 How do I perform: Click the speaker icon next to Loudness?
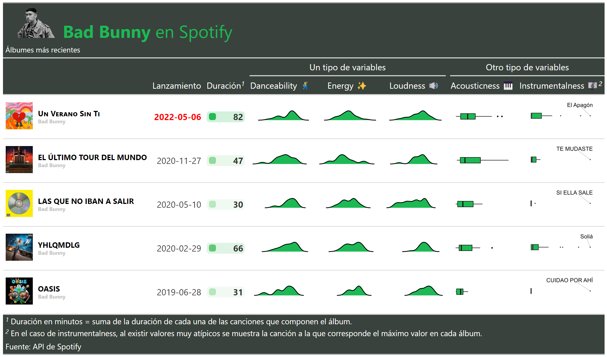tap(434, 86)
